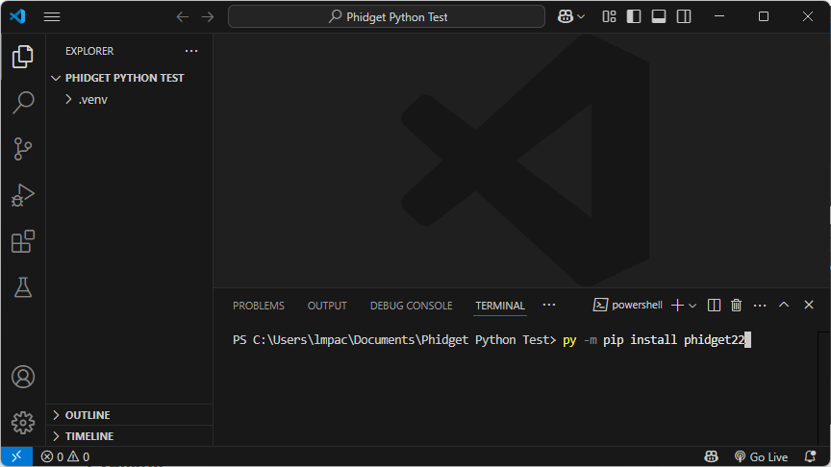Image resolution: width=831 pixels, height=467 pixels.
Task: Go forward with the right arrow
Action: point(208,17)
